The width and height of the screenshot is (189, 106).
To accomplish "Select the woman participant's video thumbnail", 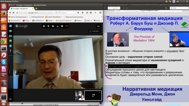I will point(79,95).
